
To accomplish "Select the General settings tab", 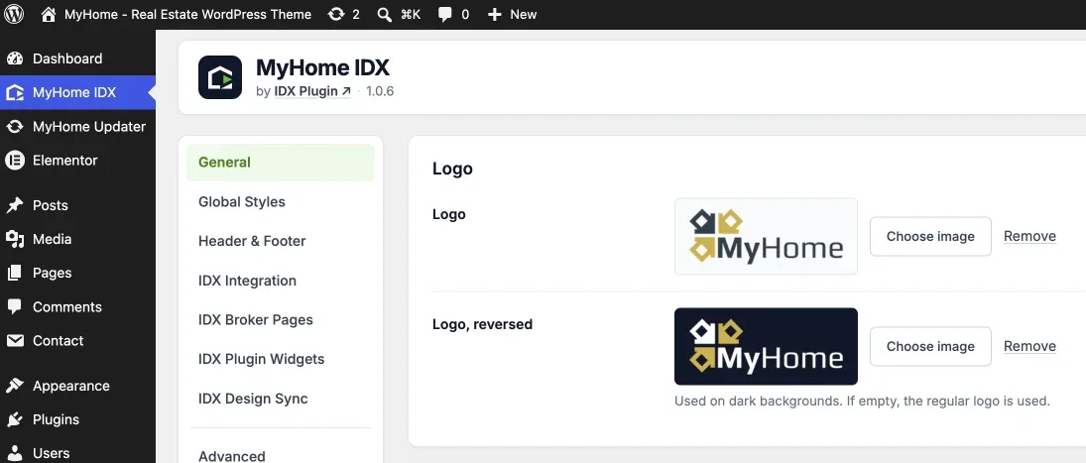I will pyautogui.click(x=281, y=163).
